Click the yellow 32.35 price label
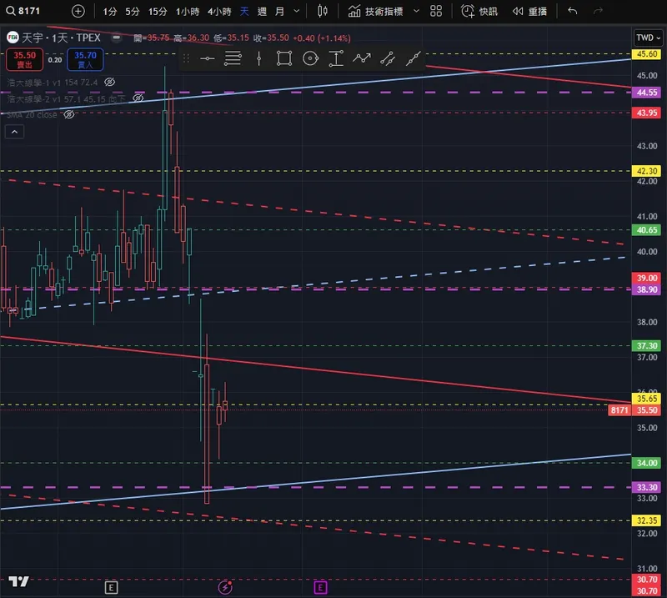Viewport: 667px width, 598px height. [x=647, y=520]
